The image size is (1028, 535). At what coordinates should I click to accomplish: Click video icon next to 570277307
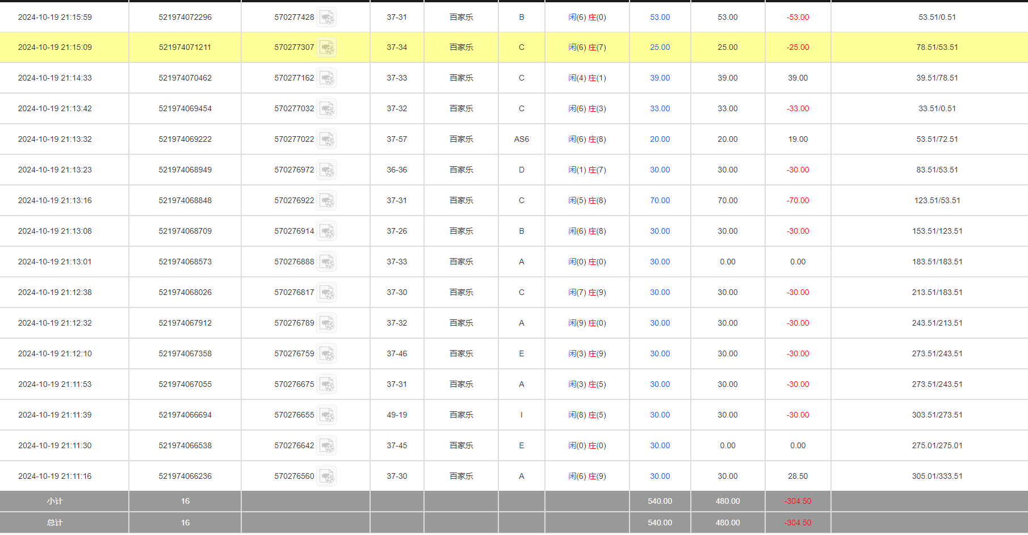coord(326,48)
